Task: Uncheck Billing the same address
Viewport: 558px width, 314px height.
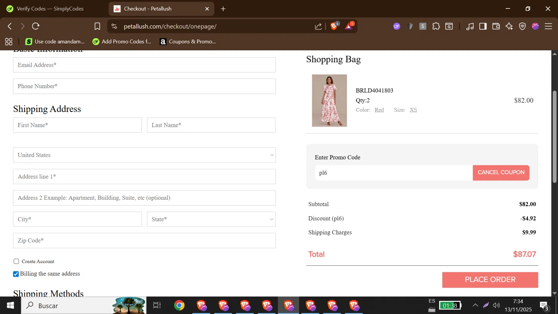Action: tap(16, 274)
